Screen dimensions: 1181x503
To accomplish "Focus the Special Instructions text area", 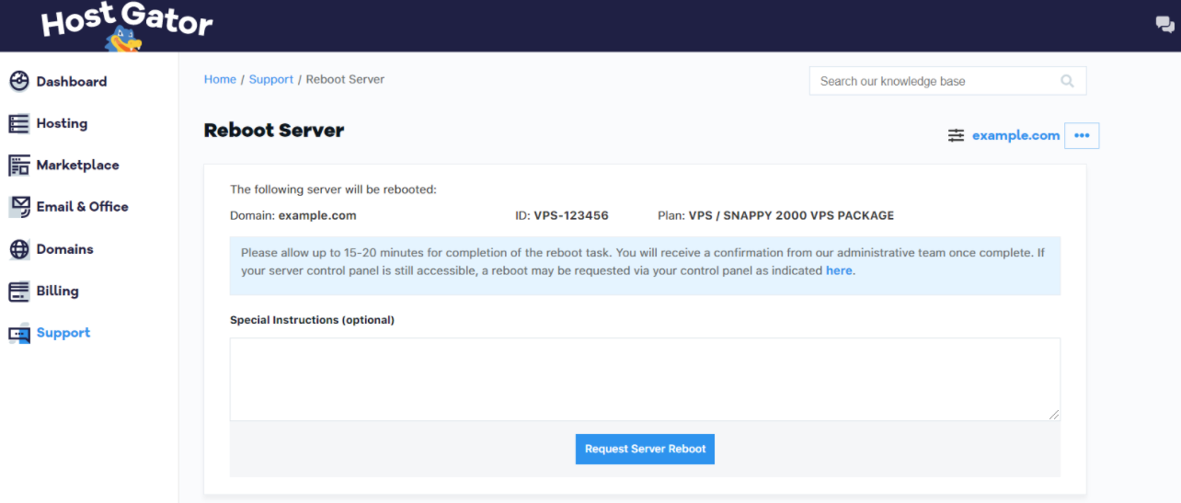I will coord(644,379).
